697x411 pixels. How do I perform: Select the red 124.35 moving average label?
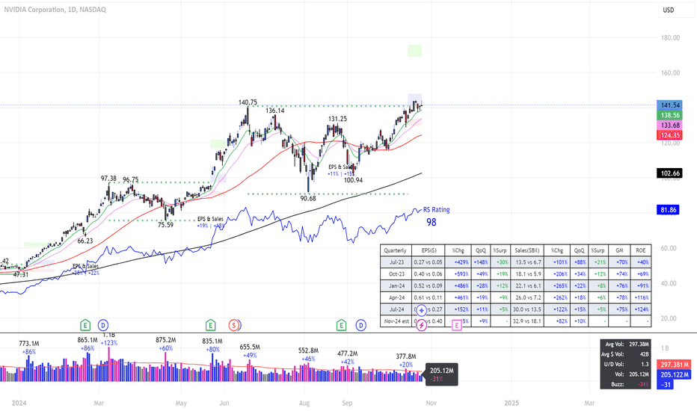click(x=670, y=135)
